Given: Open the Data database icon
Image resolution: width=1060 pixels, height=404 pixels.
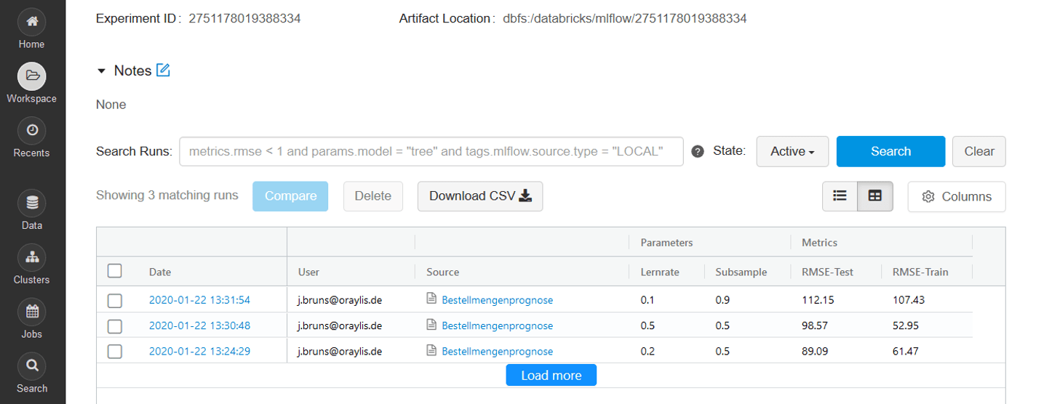Looking at the screenshot, I should [31, 203].
